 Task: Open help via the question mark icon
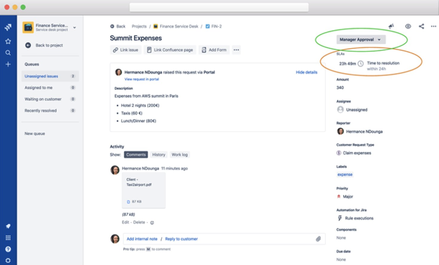pos(8,249)
